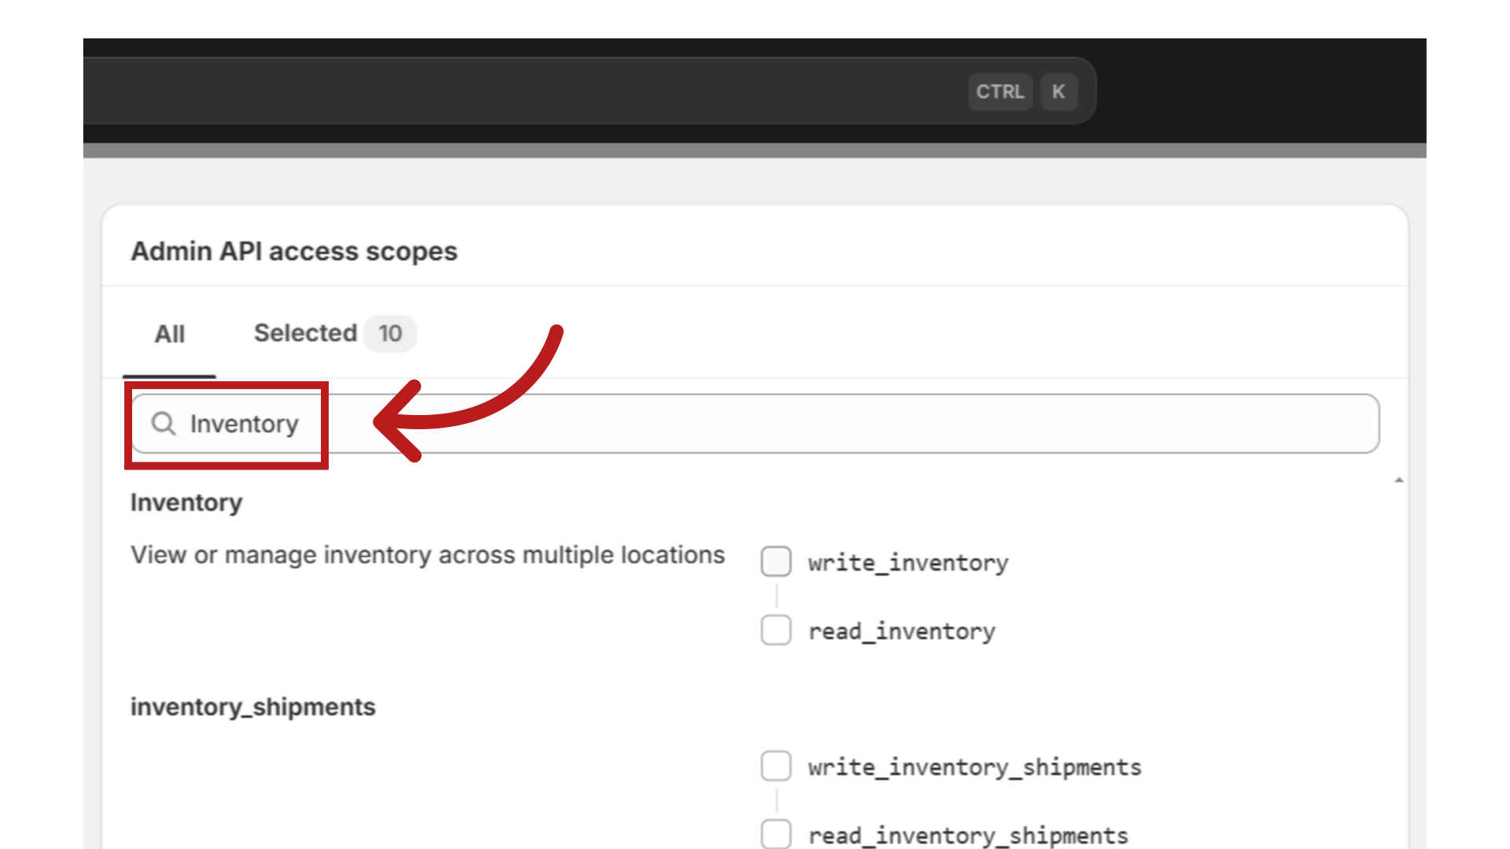Click the inventory_shipments section heading
1510x849 pixels.
pyautogui.click(x=253, y=707)
